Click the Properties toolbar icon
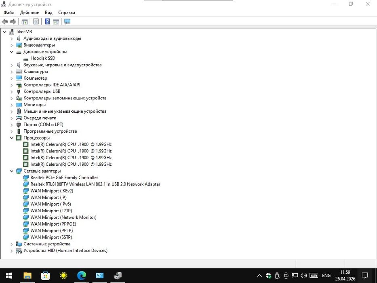This screenshot has width=377, height=283. click(36, 22)
